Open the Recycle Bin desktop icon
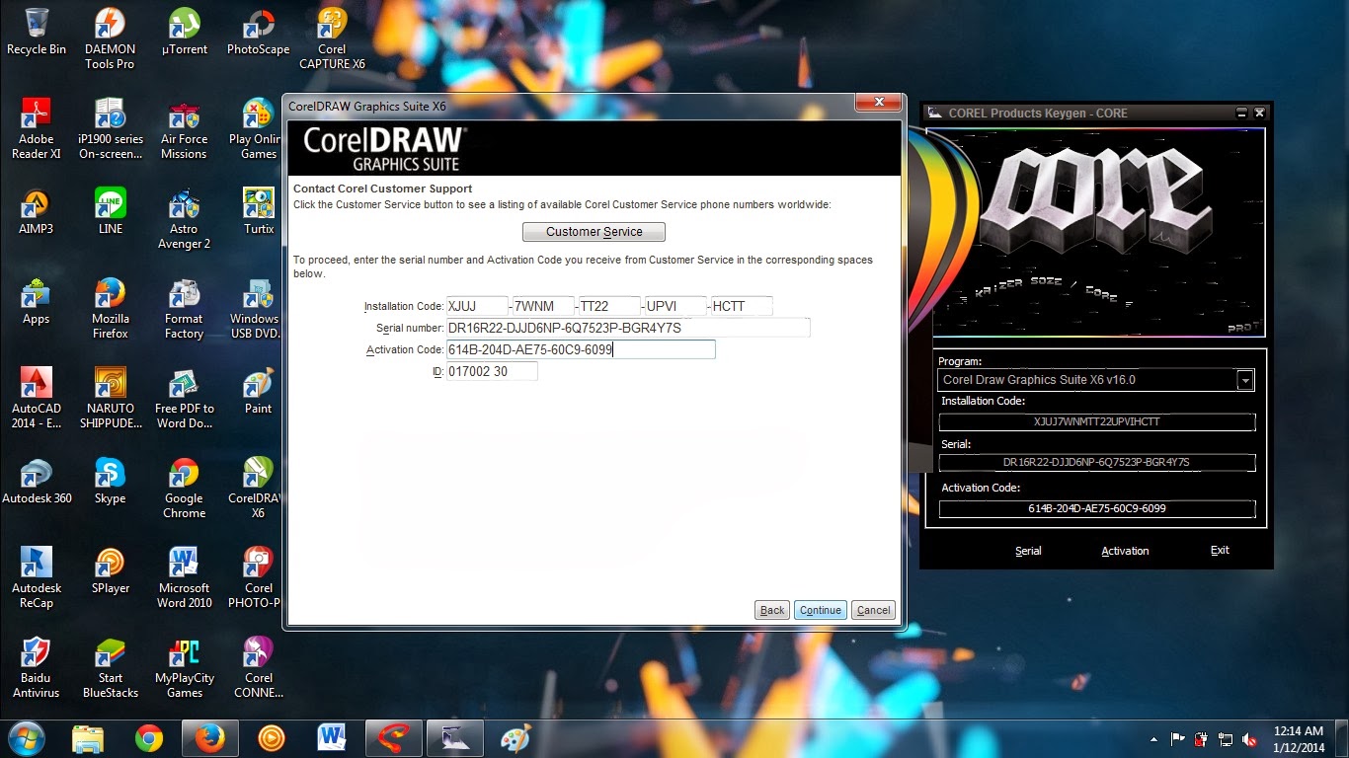 tap(37, 32)
